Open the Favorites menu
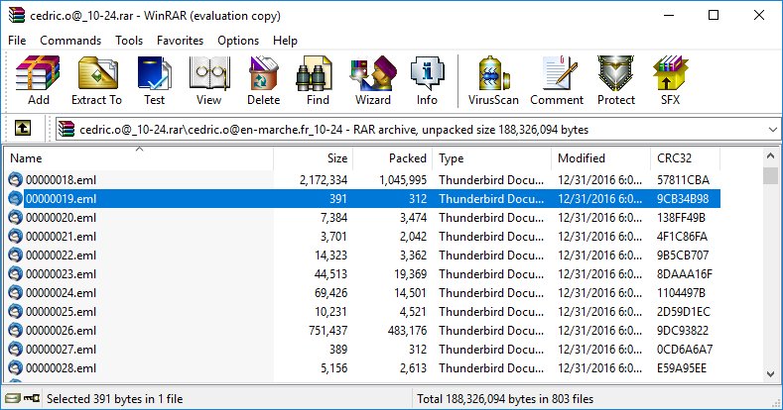 tap(180, 41)
